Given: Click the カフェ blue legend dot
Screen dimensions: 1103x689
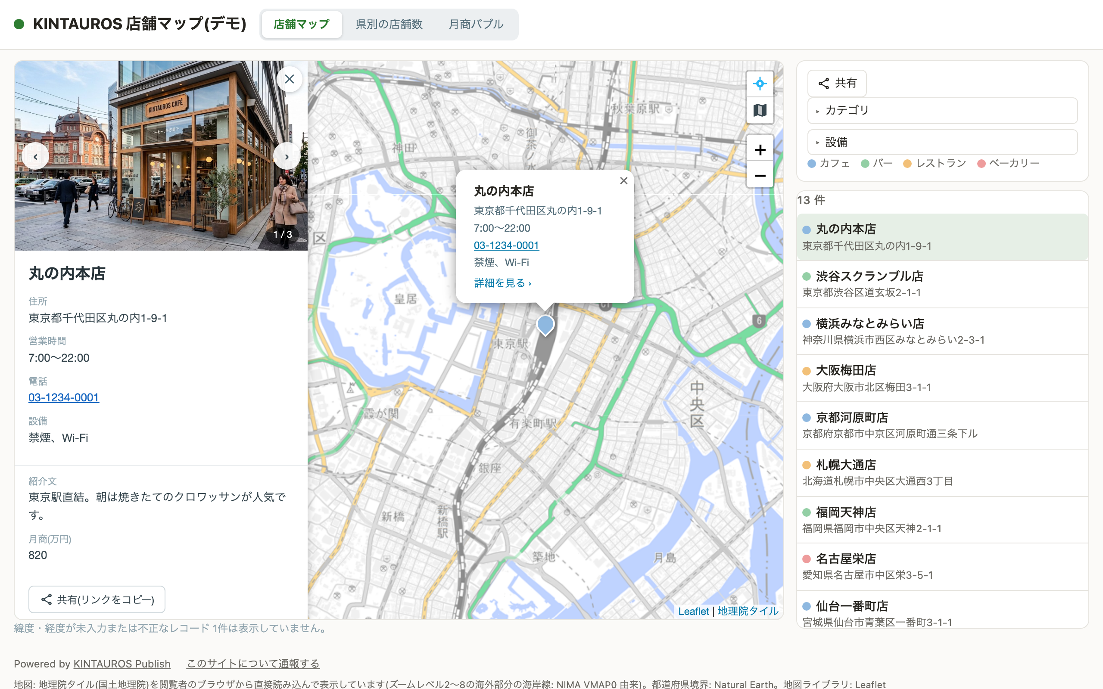Looking at the screenshot, I should click(x=811, y=164).
